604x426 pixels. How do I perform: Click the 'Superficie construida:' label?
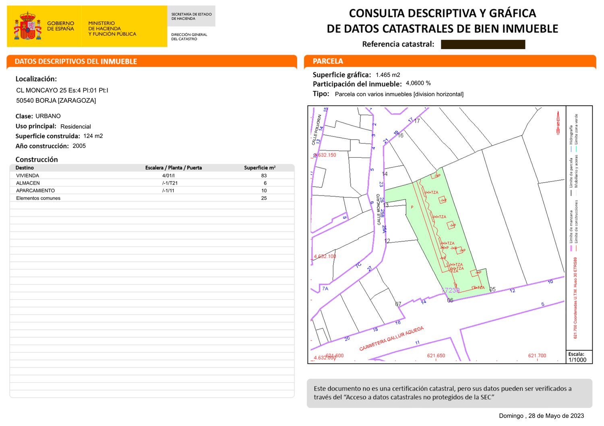(48, 136)
